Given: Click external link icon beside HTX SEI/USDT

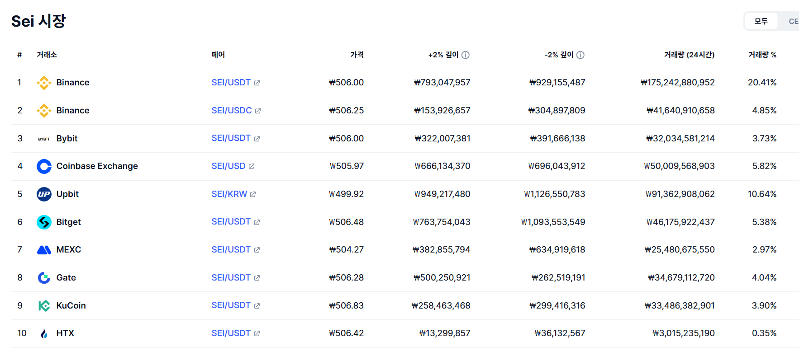Looking at the screenshot, I should tap(257, 333).
